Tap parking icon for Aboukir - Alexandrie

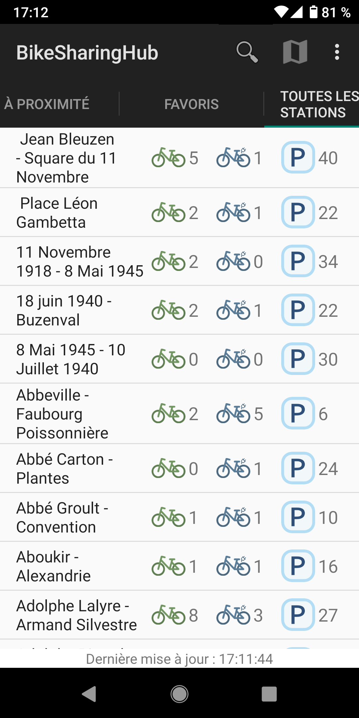click(298, 566)
